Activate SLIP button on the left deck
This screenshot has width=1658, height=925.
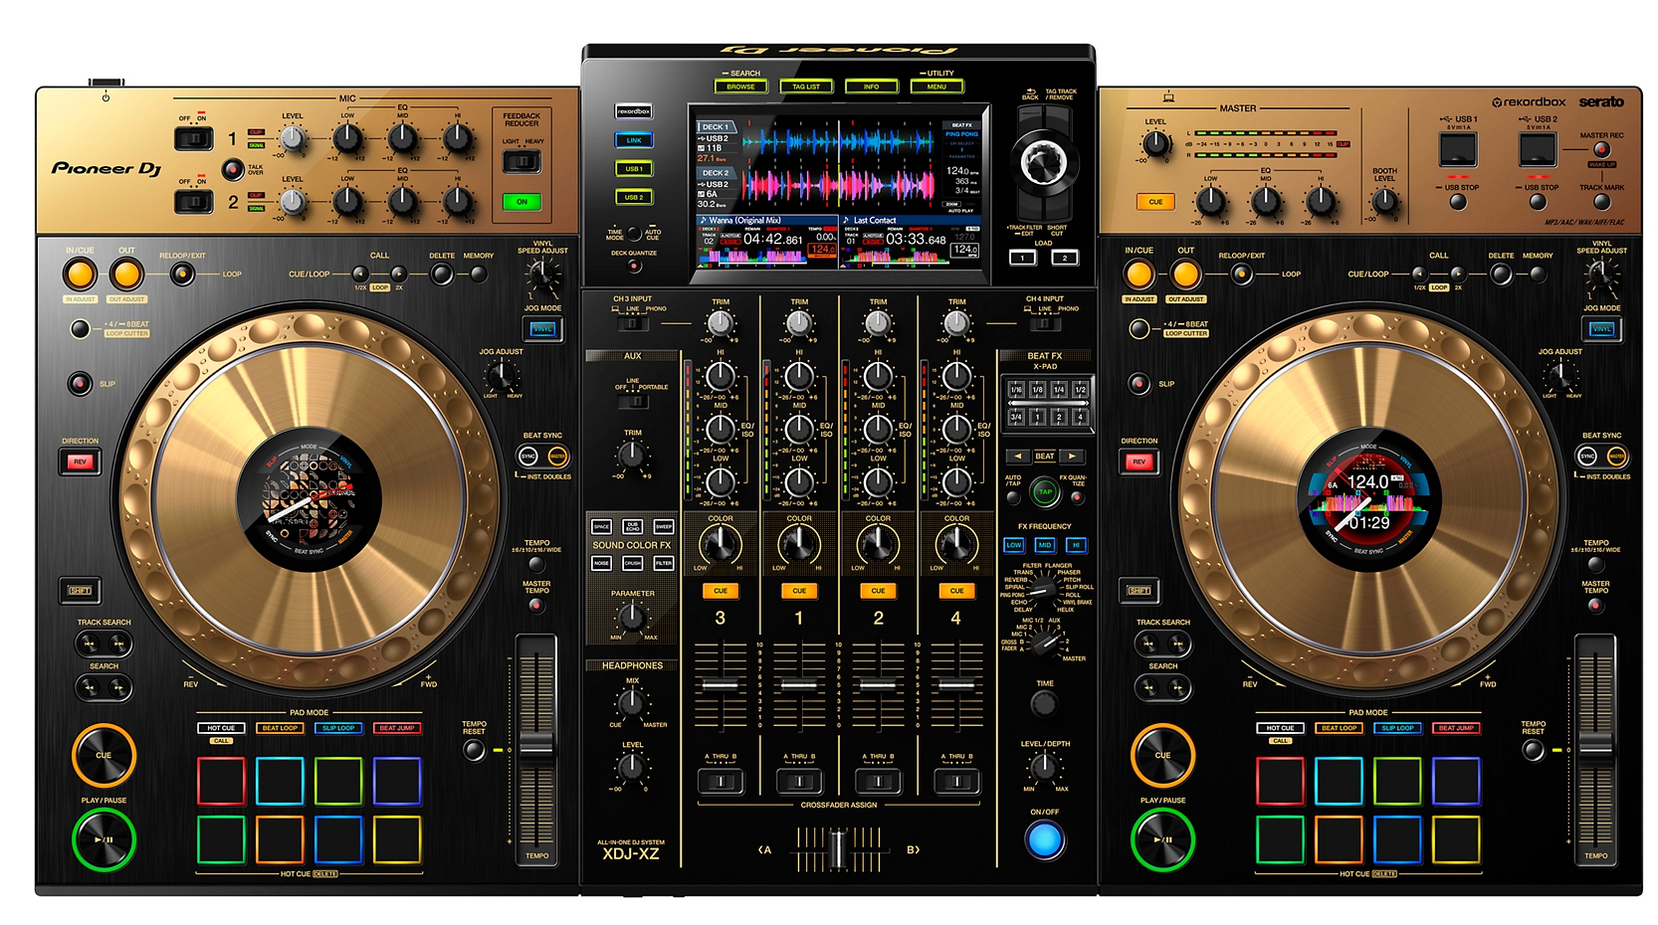[x=80, y=383]
